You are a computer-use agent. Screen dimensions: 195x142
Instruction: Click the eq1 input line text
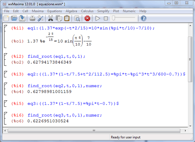pos(91,28)
